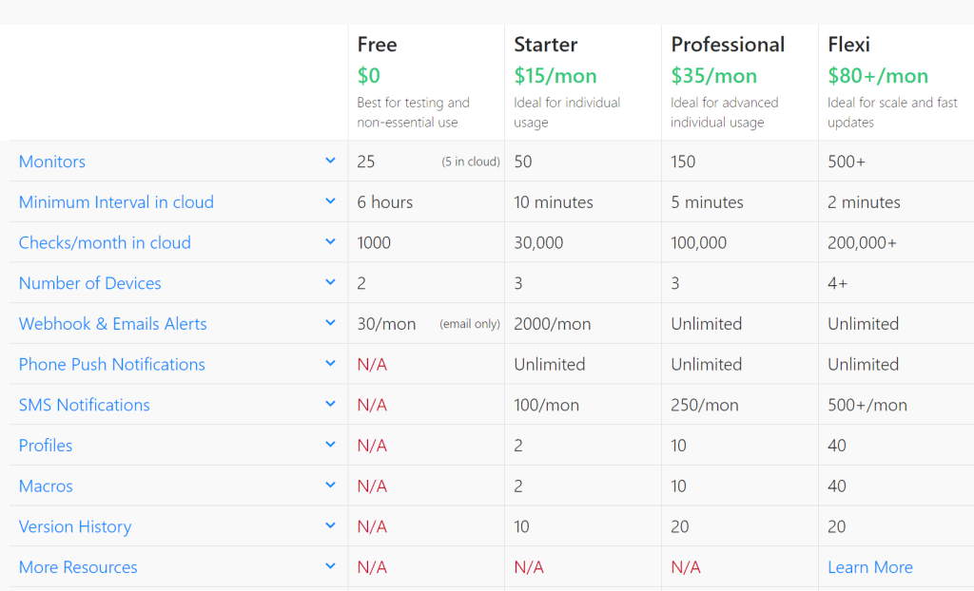Click the Version History feature label
This screenshot has width=974, height=591.
point(75,526)
